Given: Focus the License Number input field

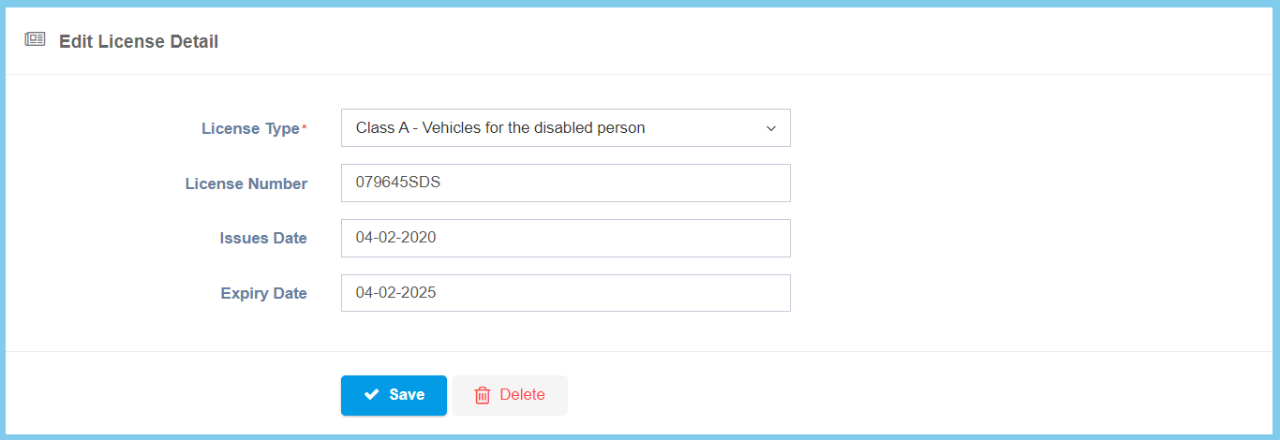Looking at the screenshot, I should tap(565, 183).
